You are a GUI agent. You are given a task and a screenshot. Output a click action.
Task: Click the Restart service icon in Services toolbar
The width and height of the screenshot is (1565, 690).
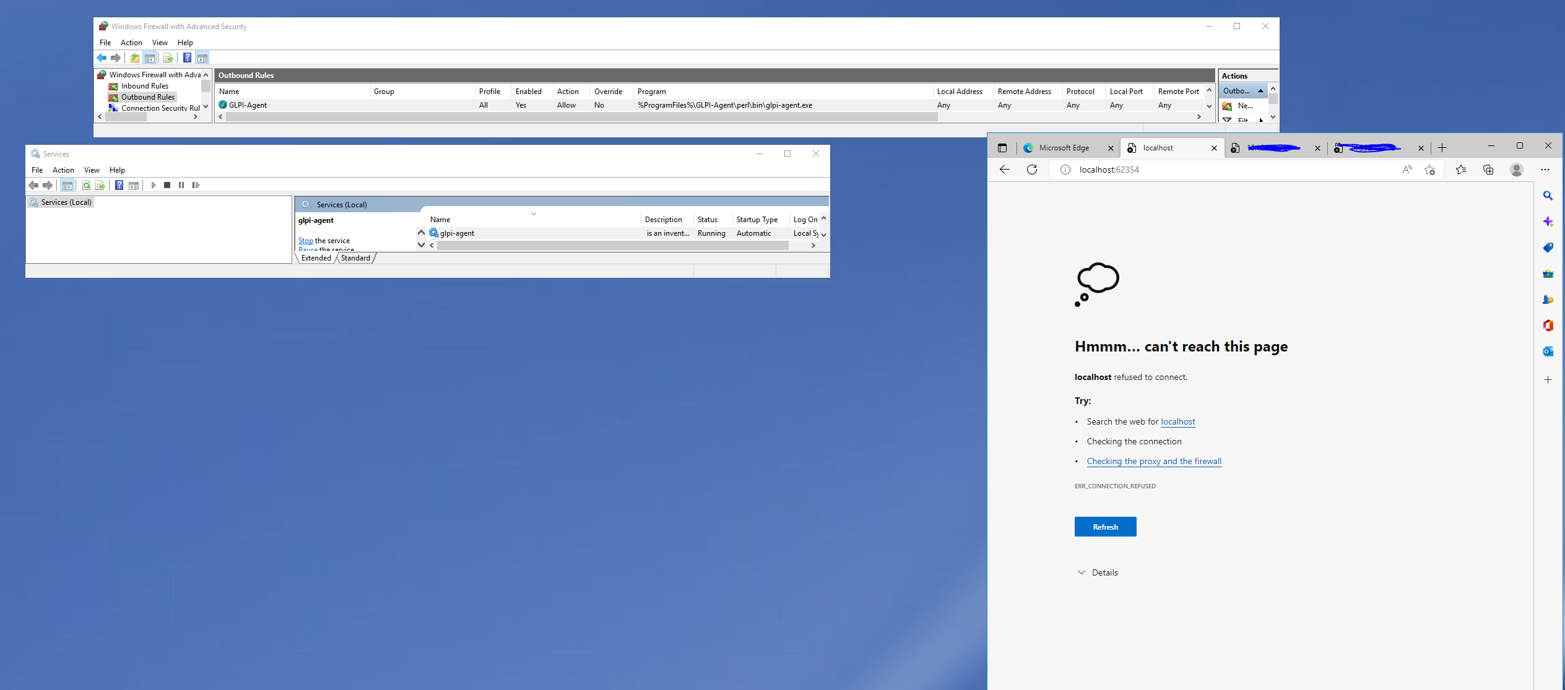tap(196, 185)
